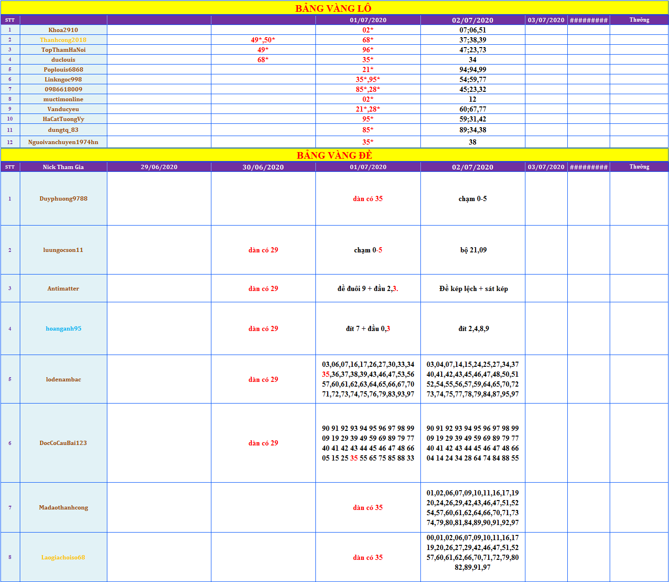This screenshot has height=582, width=669.
Task: Click the muctimonline name cell
Action: click(64, 99)
